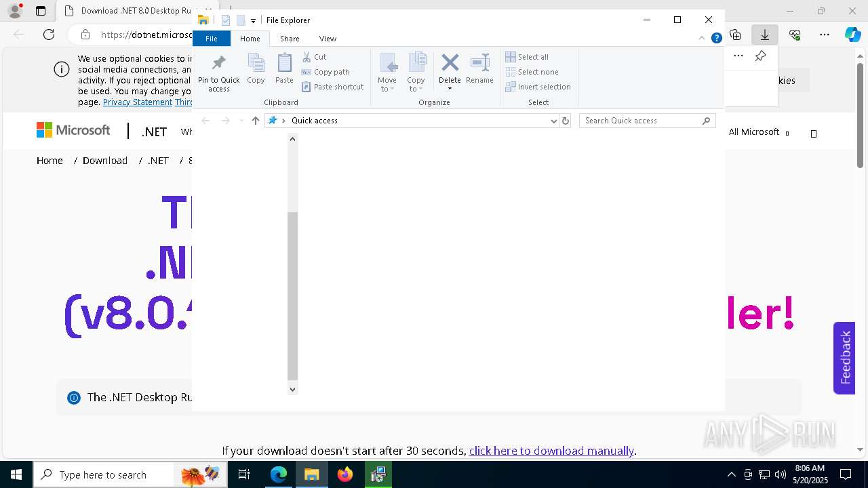Screen dimensions: 868x488
Task: Click the Copy ribbon icon
Action: (256, 63)
